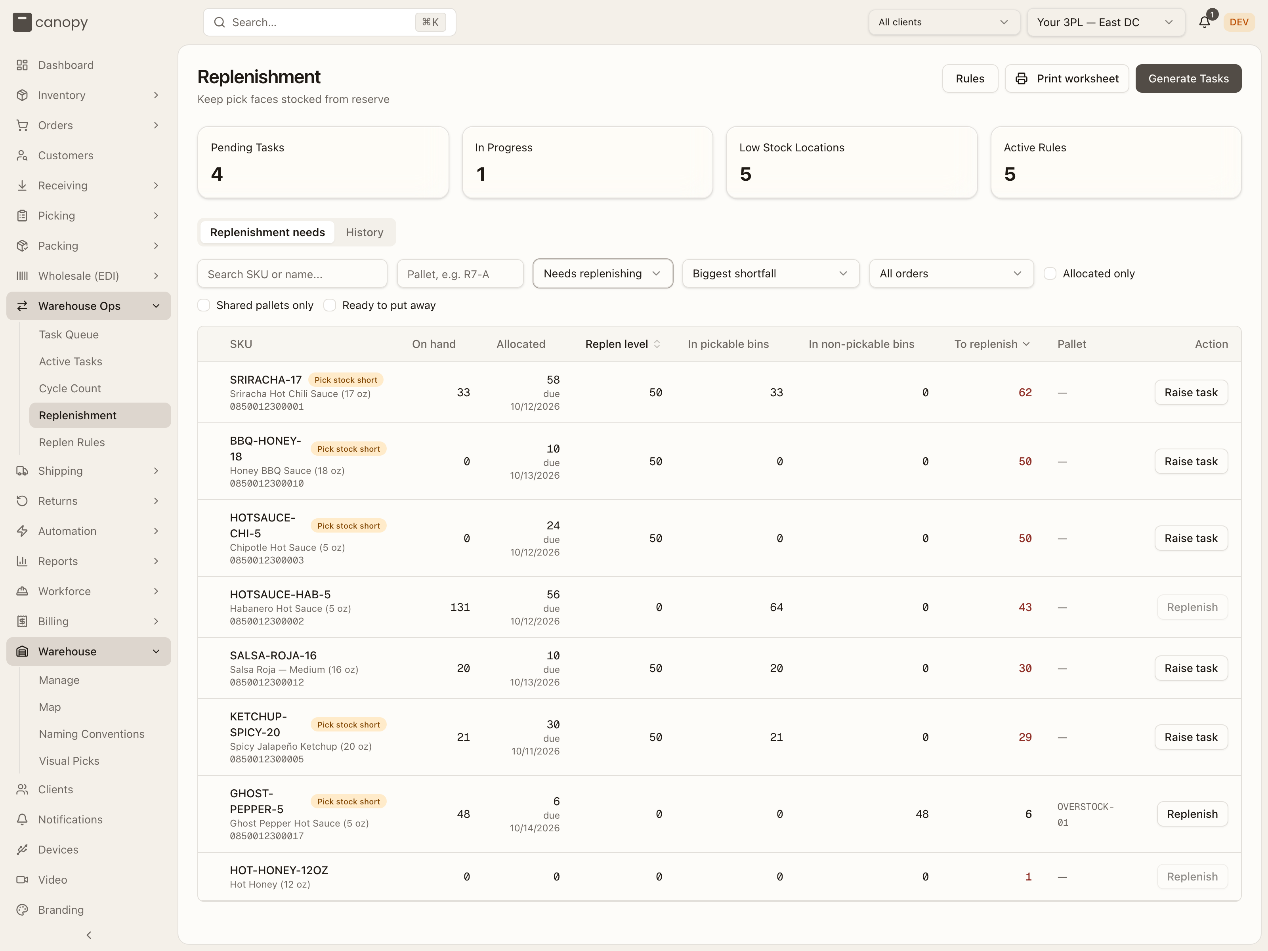Expand the Inventory sidebar section

(89, 95)
